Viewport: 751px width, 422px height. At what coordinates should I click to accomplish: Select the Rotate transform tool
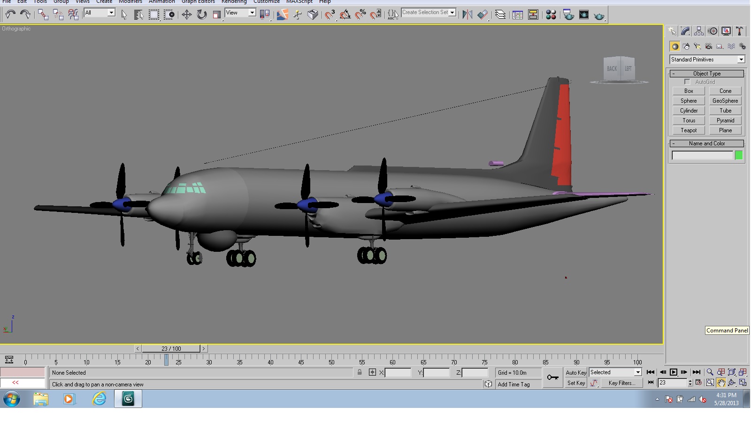202,15
